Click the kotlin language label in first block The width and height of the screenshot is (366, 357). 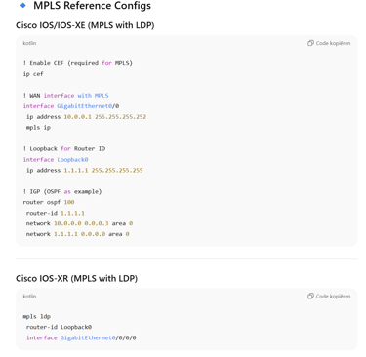coord(29,43)
